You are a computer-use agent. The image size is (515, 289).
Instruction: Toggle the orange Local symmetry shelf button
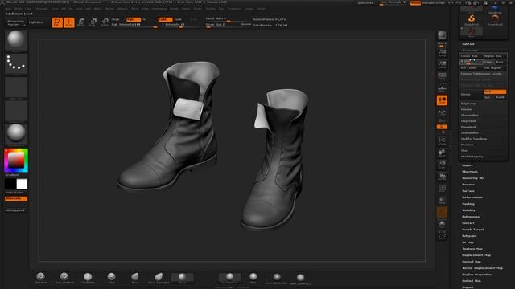tap(442, 100)
